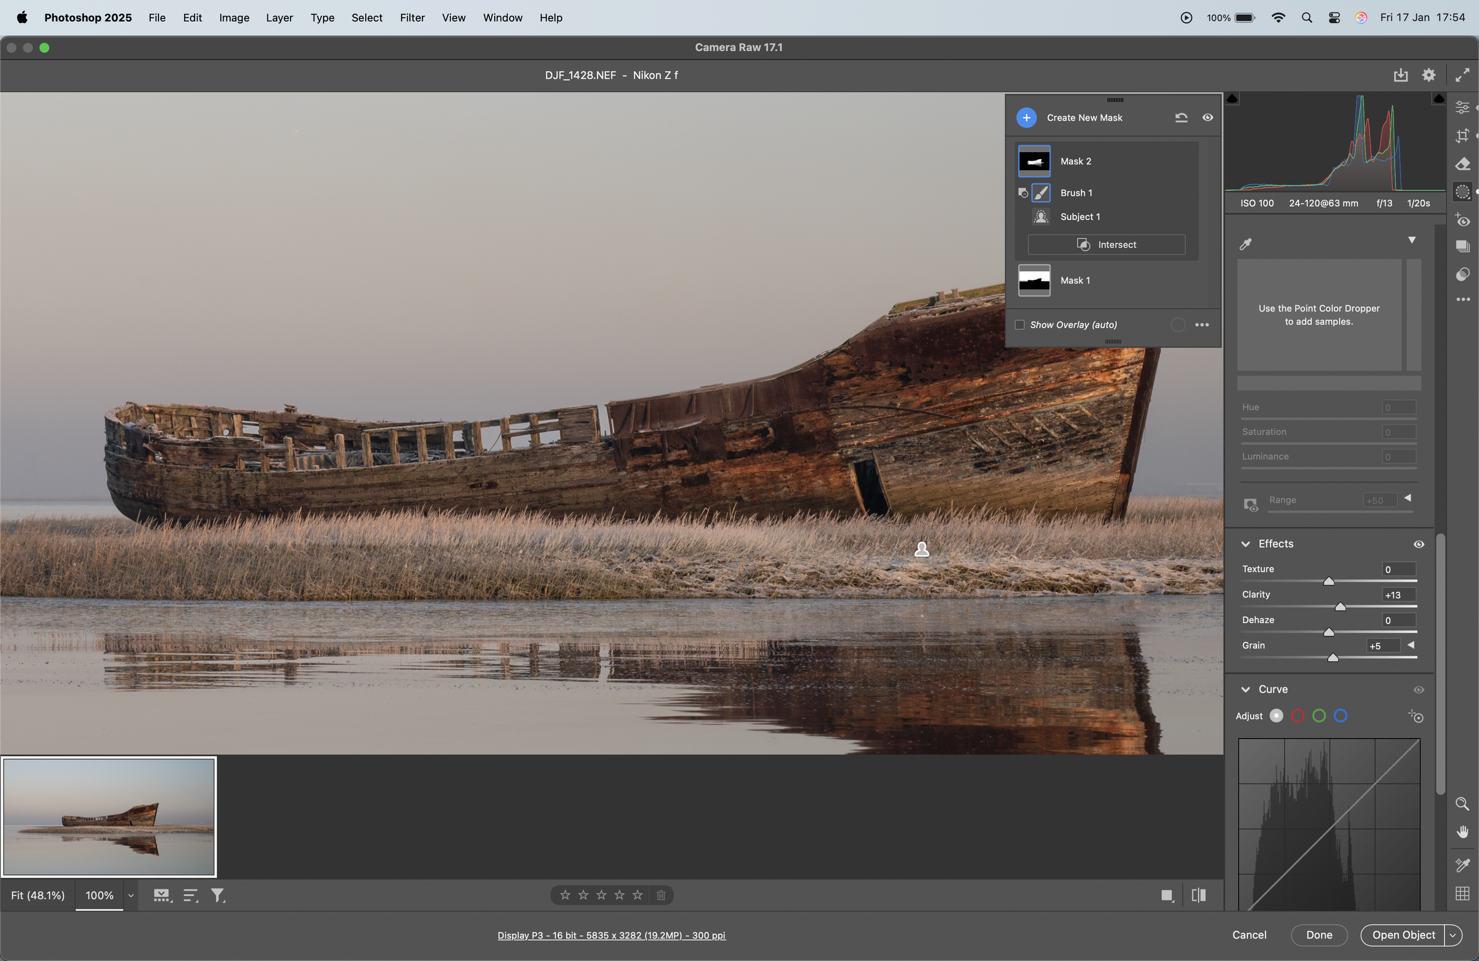Collapse the Effects section
The width and height of the screenshot is (1479, 961).
tap(1246, 544)
